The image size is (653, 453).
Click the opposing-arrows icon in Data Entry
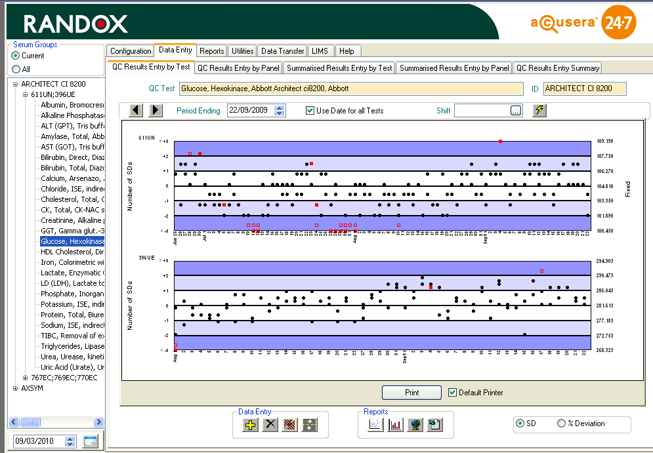(x=309, y=425)
